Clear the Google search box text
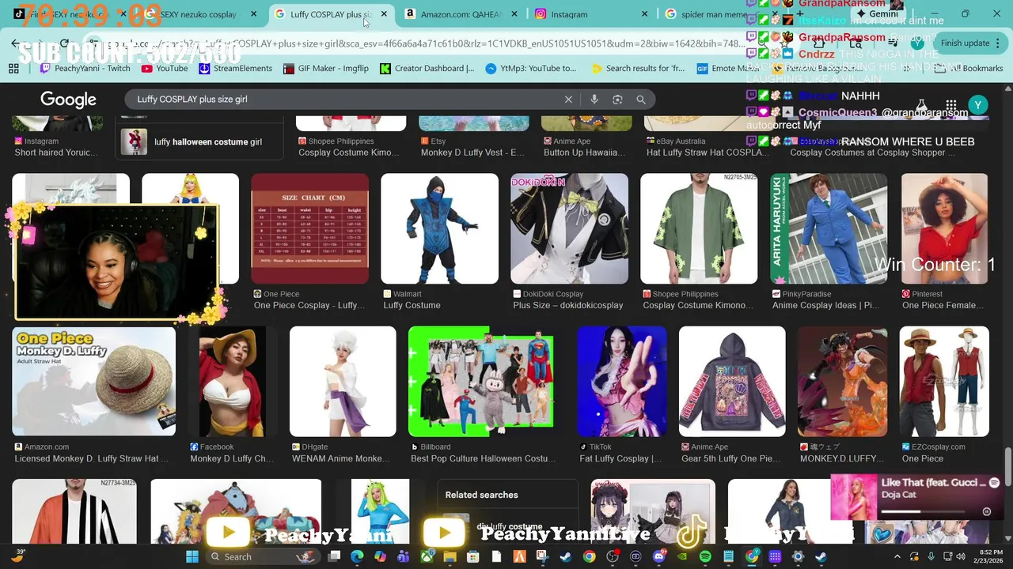This screenshot has width=1013, height=569. (x=568, y=100)
